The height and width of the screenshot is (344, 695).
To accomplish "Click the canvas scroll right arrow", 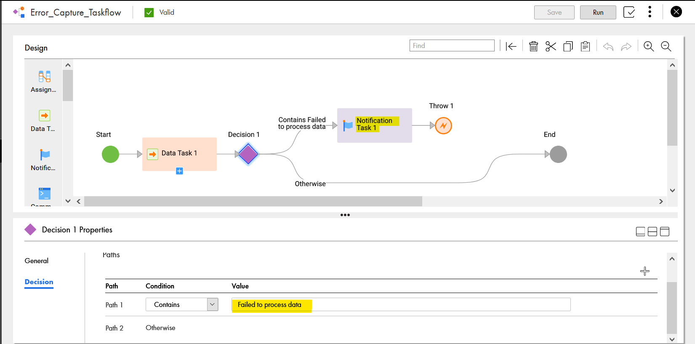I will [661, 202].
